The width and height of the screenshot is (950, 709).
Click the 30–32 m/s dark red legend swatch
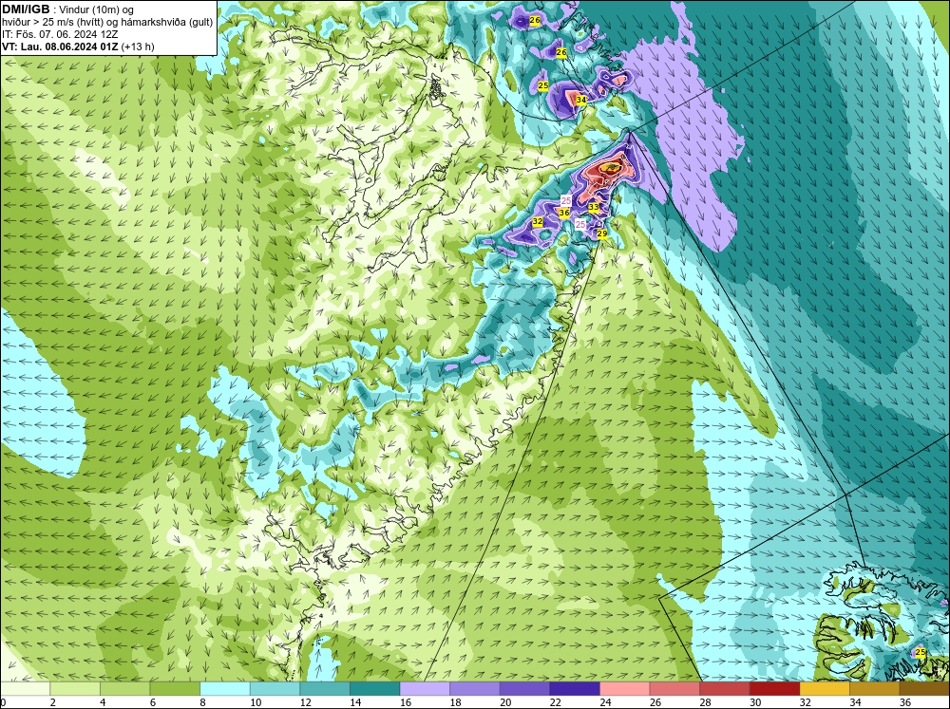775,688
